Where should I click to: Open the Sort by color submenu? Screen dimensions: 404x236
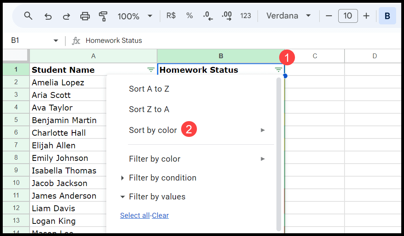coord(197,130)
